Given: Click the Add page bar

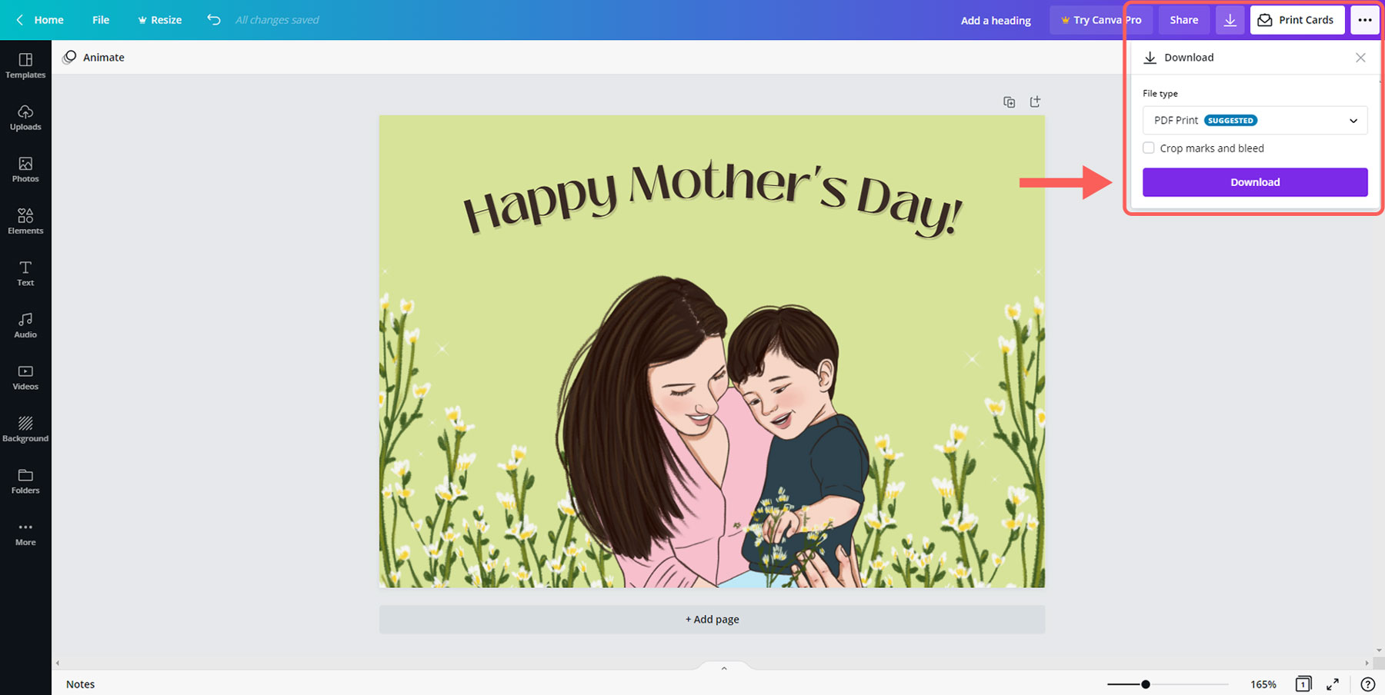Looking at the screenshot, I should pos(712,619).
